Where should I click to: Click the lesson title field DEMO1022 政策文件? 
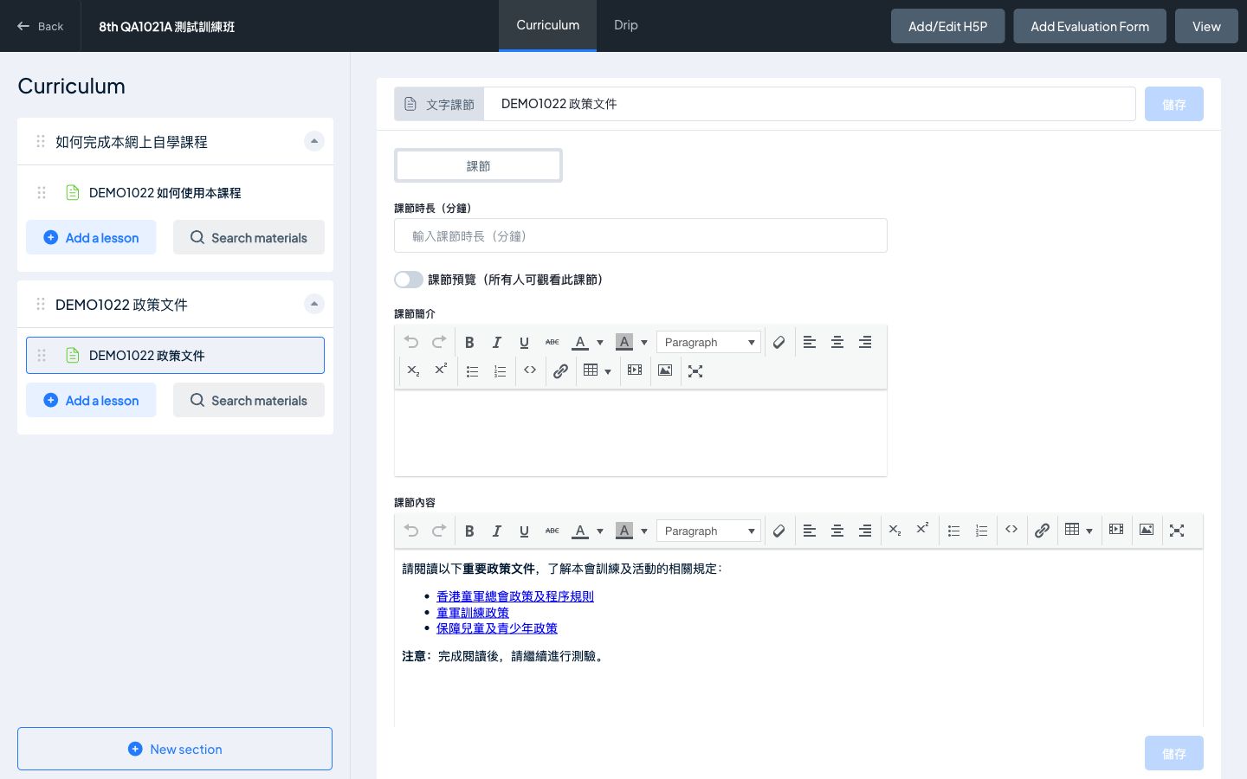810,104
